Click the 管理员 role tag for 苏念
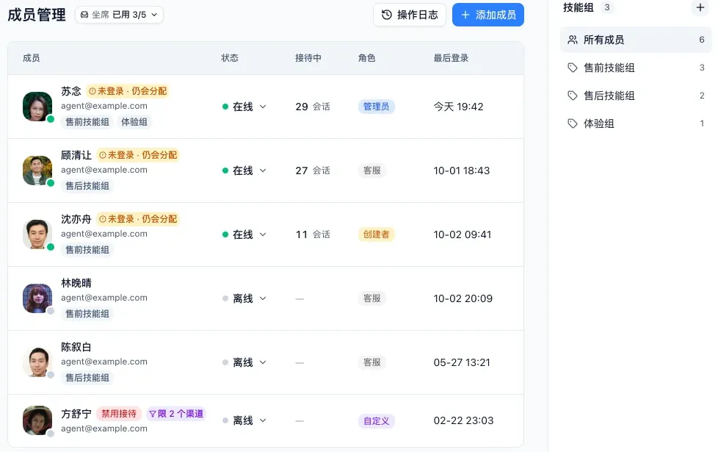 376,107
